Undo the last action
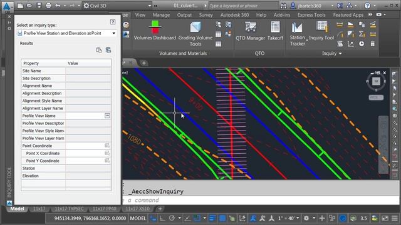Screen dimensions: 401x225 58,6
